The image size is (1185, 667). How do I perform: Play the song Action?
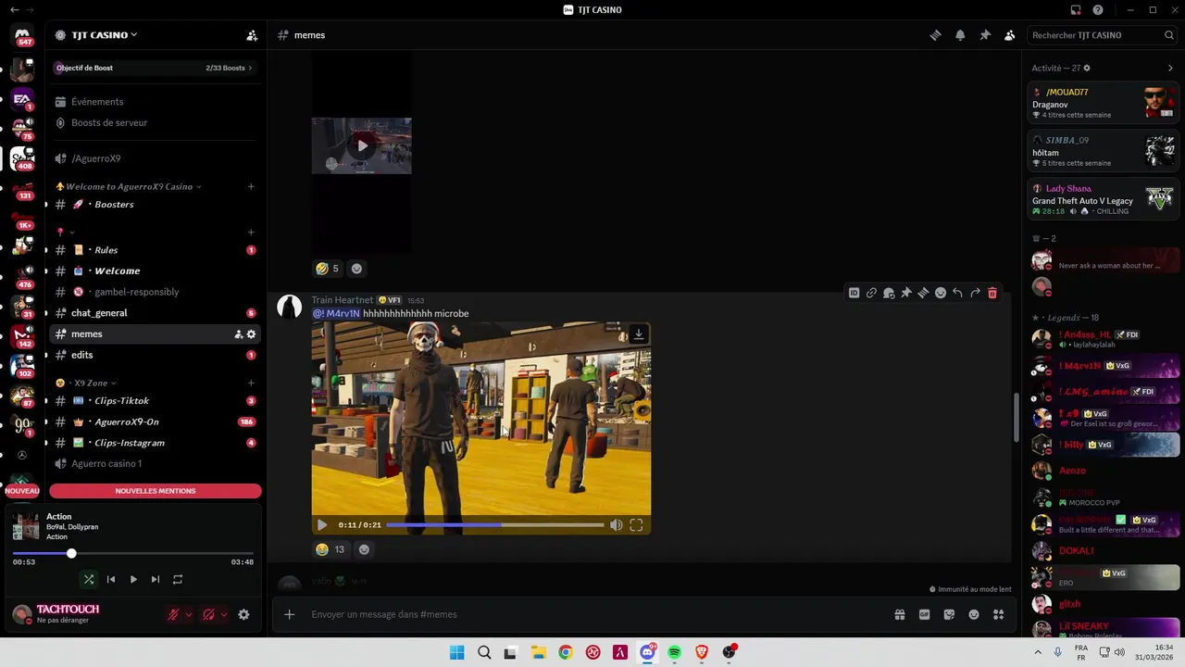tap(133, 579)
